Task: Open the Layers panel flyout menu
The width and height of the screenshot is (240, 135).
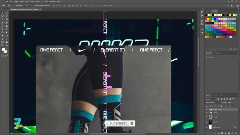Action: (238, 95)
